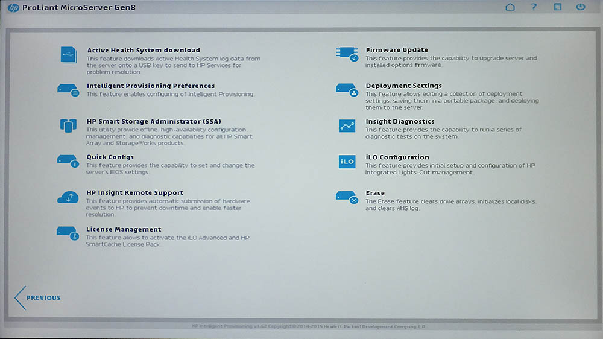This screenshot has width=603, height=339.
Task: Click the Erase drive icon
Action: (x=347, y=197)
